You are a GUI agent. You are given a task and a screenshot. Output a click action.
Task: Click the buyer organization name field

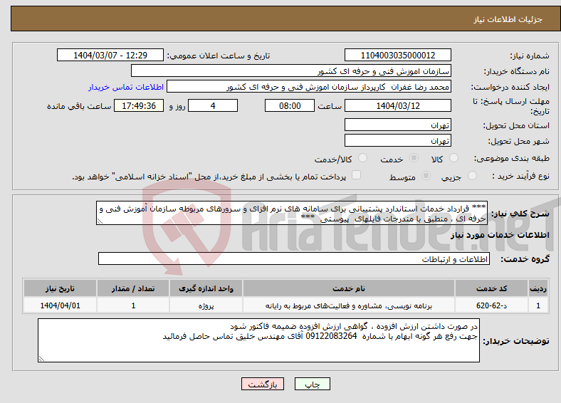click(x=291, y=71)
